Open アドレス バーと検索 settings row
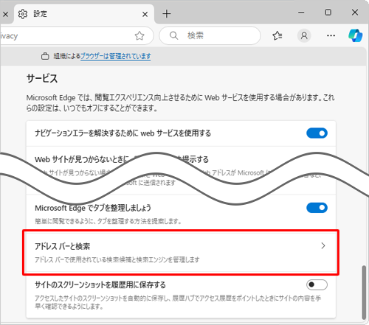 tap(181, 252)
